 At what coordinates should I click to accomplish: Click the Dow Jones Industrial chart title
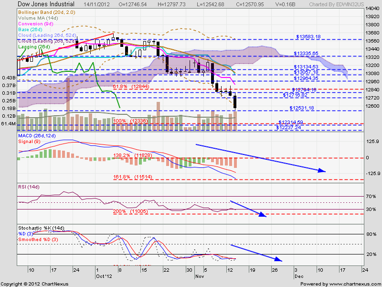(x=46, y=4)
